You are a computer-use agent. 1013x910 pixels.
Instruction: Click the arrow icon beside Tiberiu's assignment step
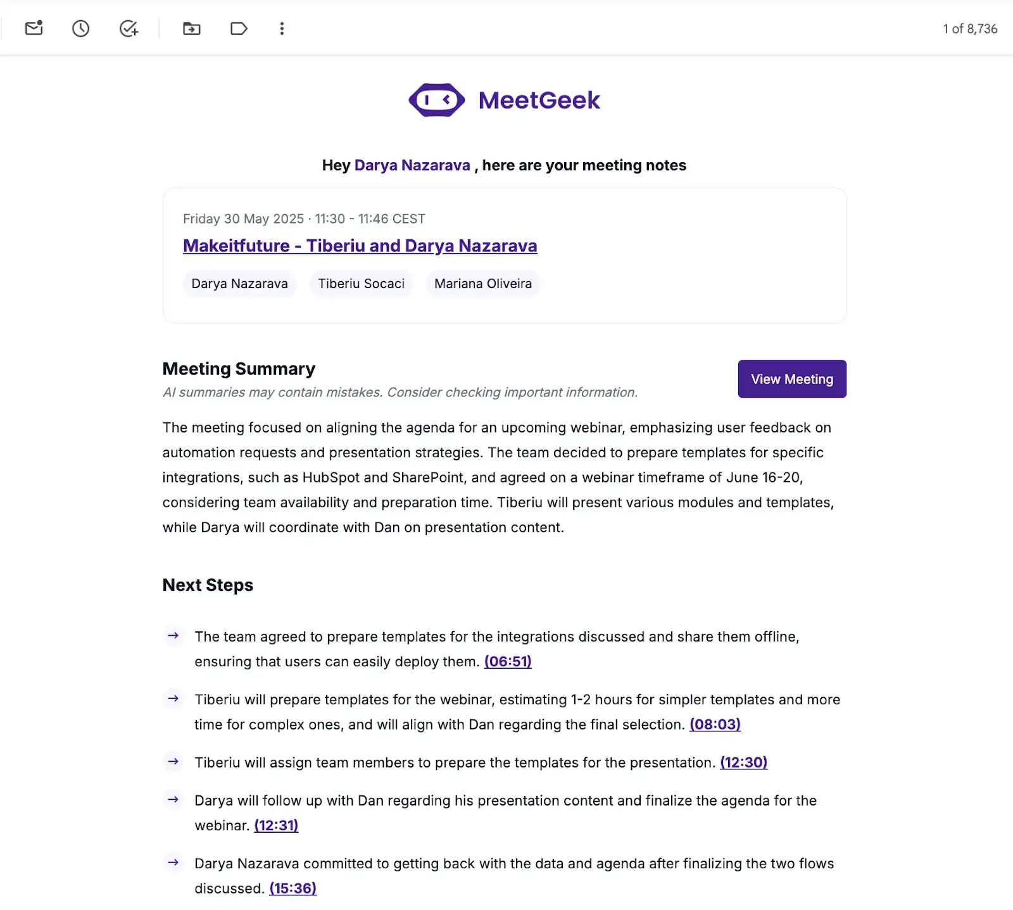coord(173,763)
